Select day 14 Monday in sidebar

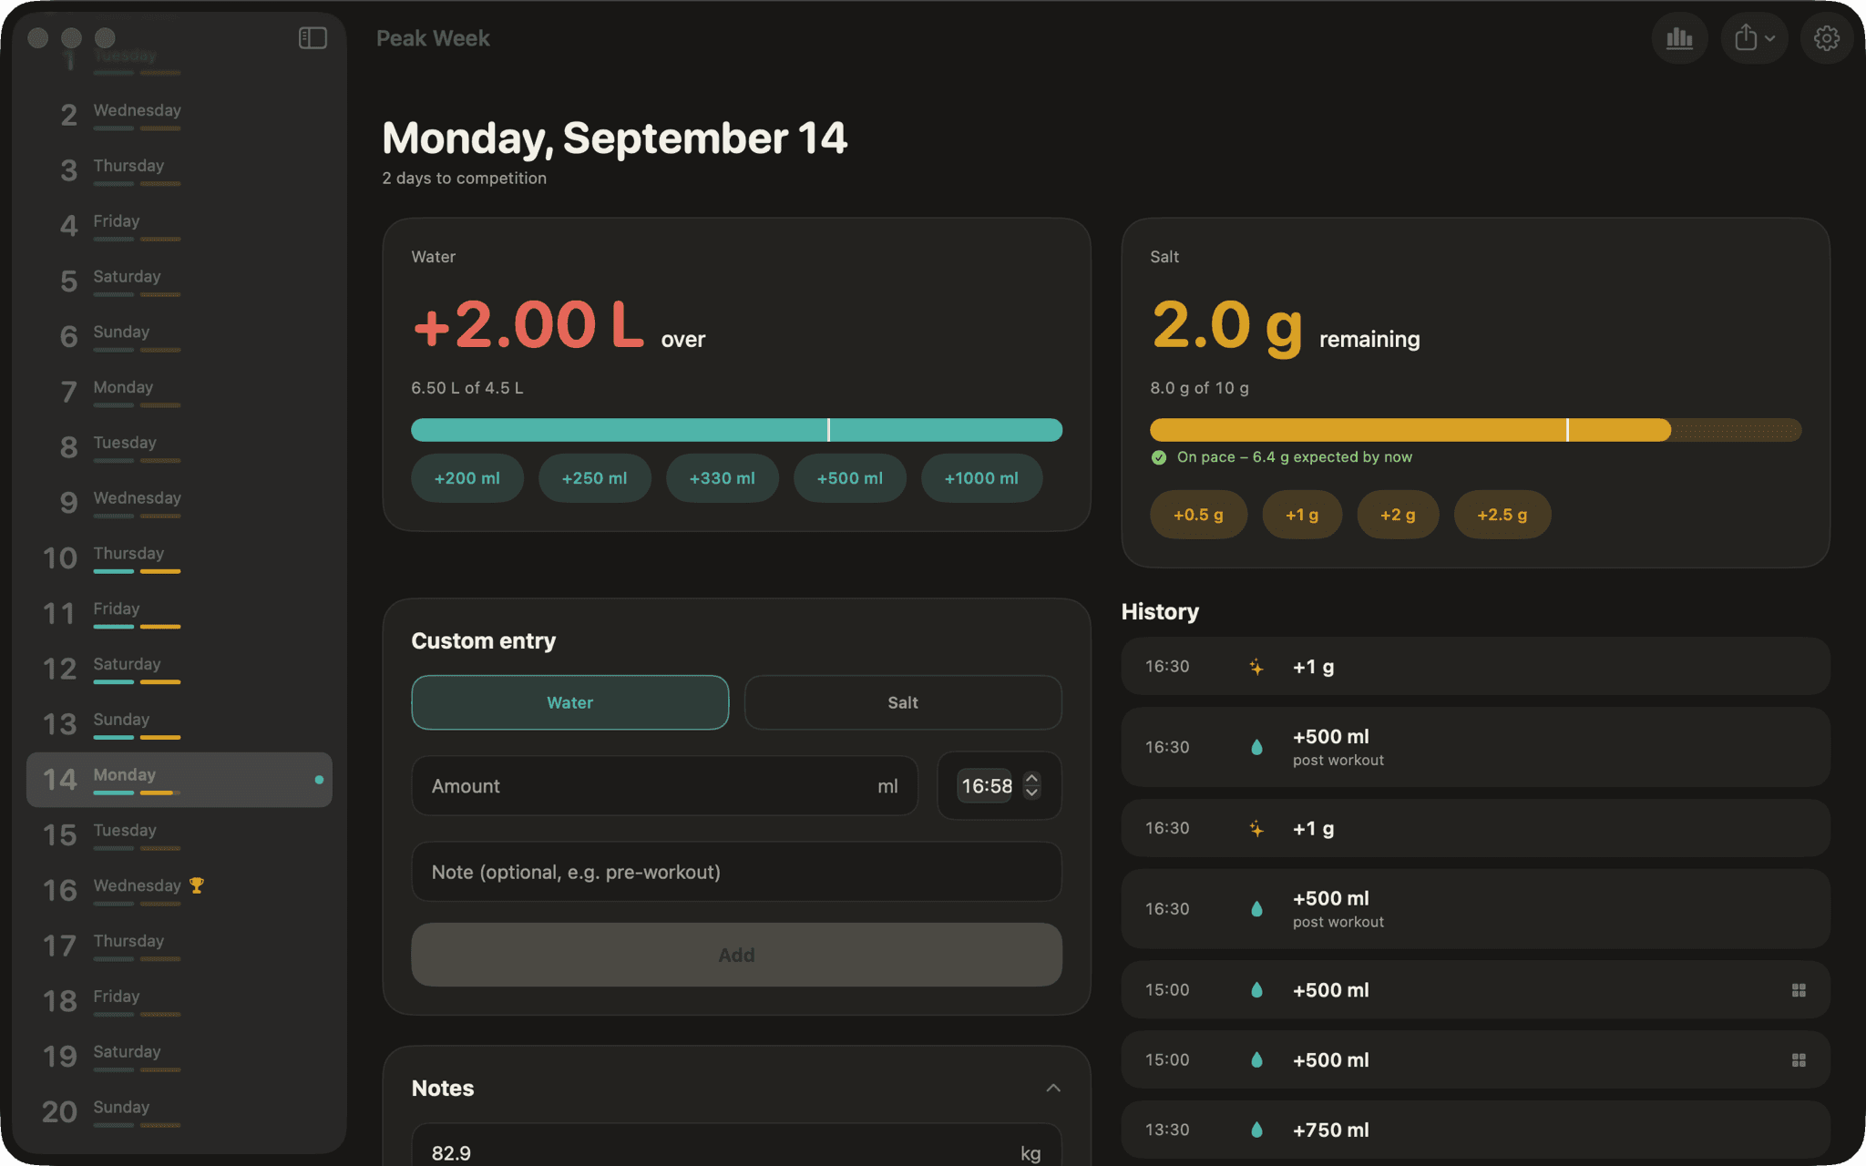(x=179, y=780)
